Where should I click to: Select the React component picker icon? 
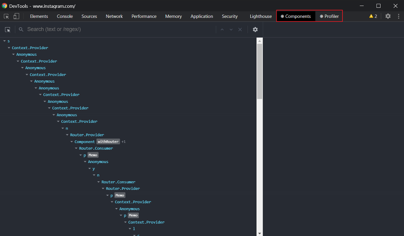[8, 29]
